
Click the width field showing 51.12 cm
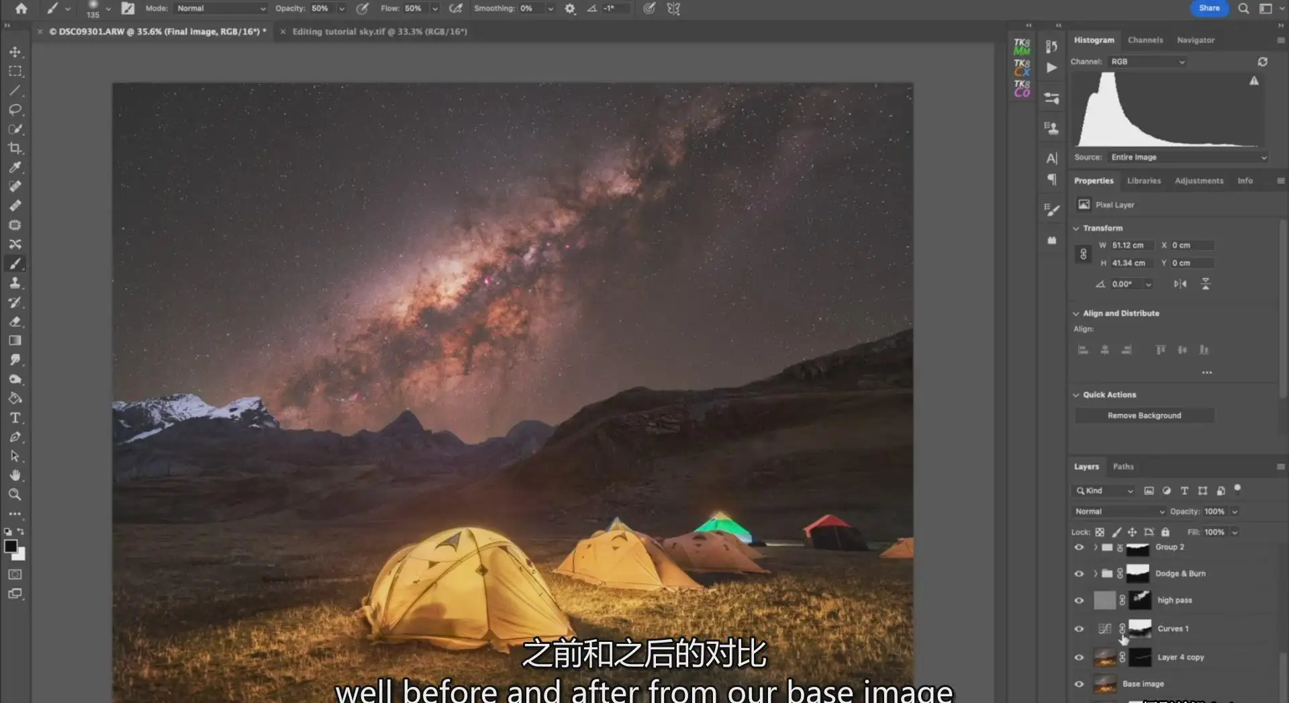(x=1132, y=246)
